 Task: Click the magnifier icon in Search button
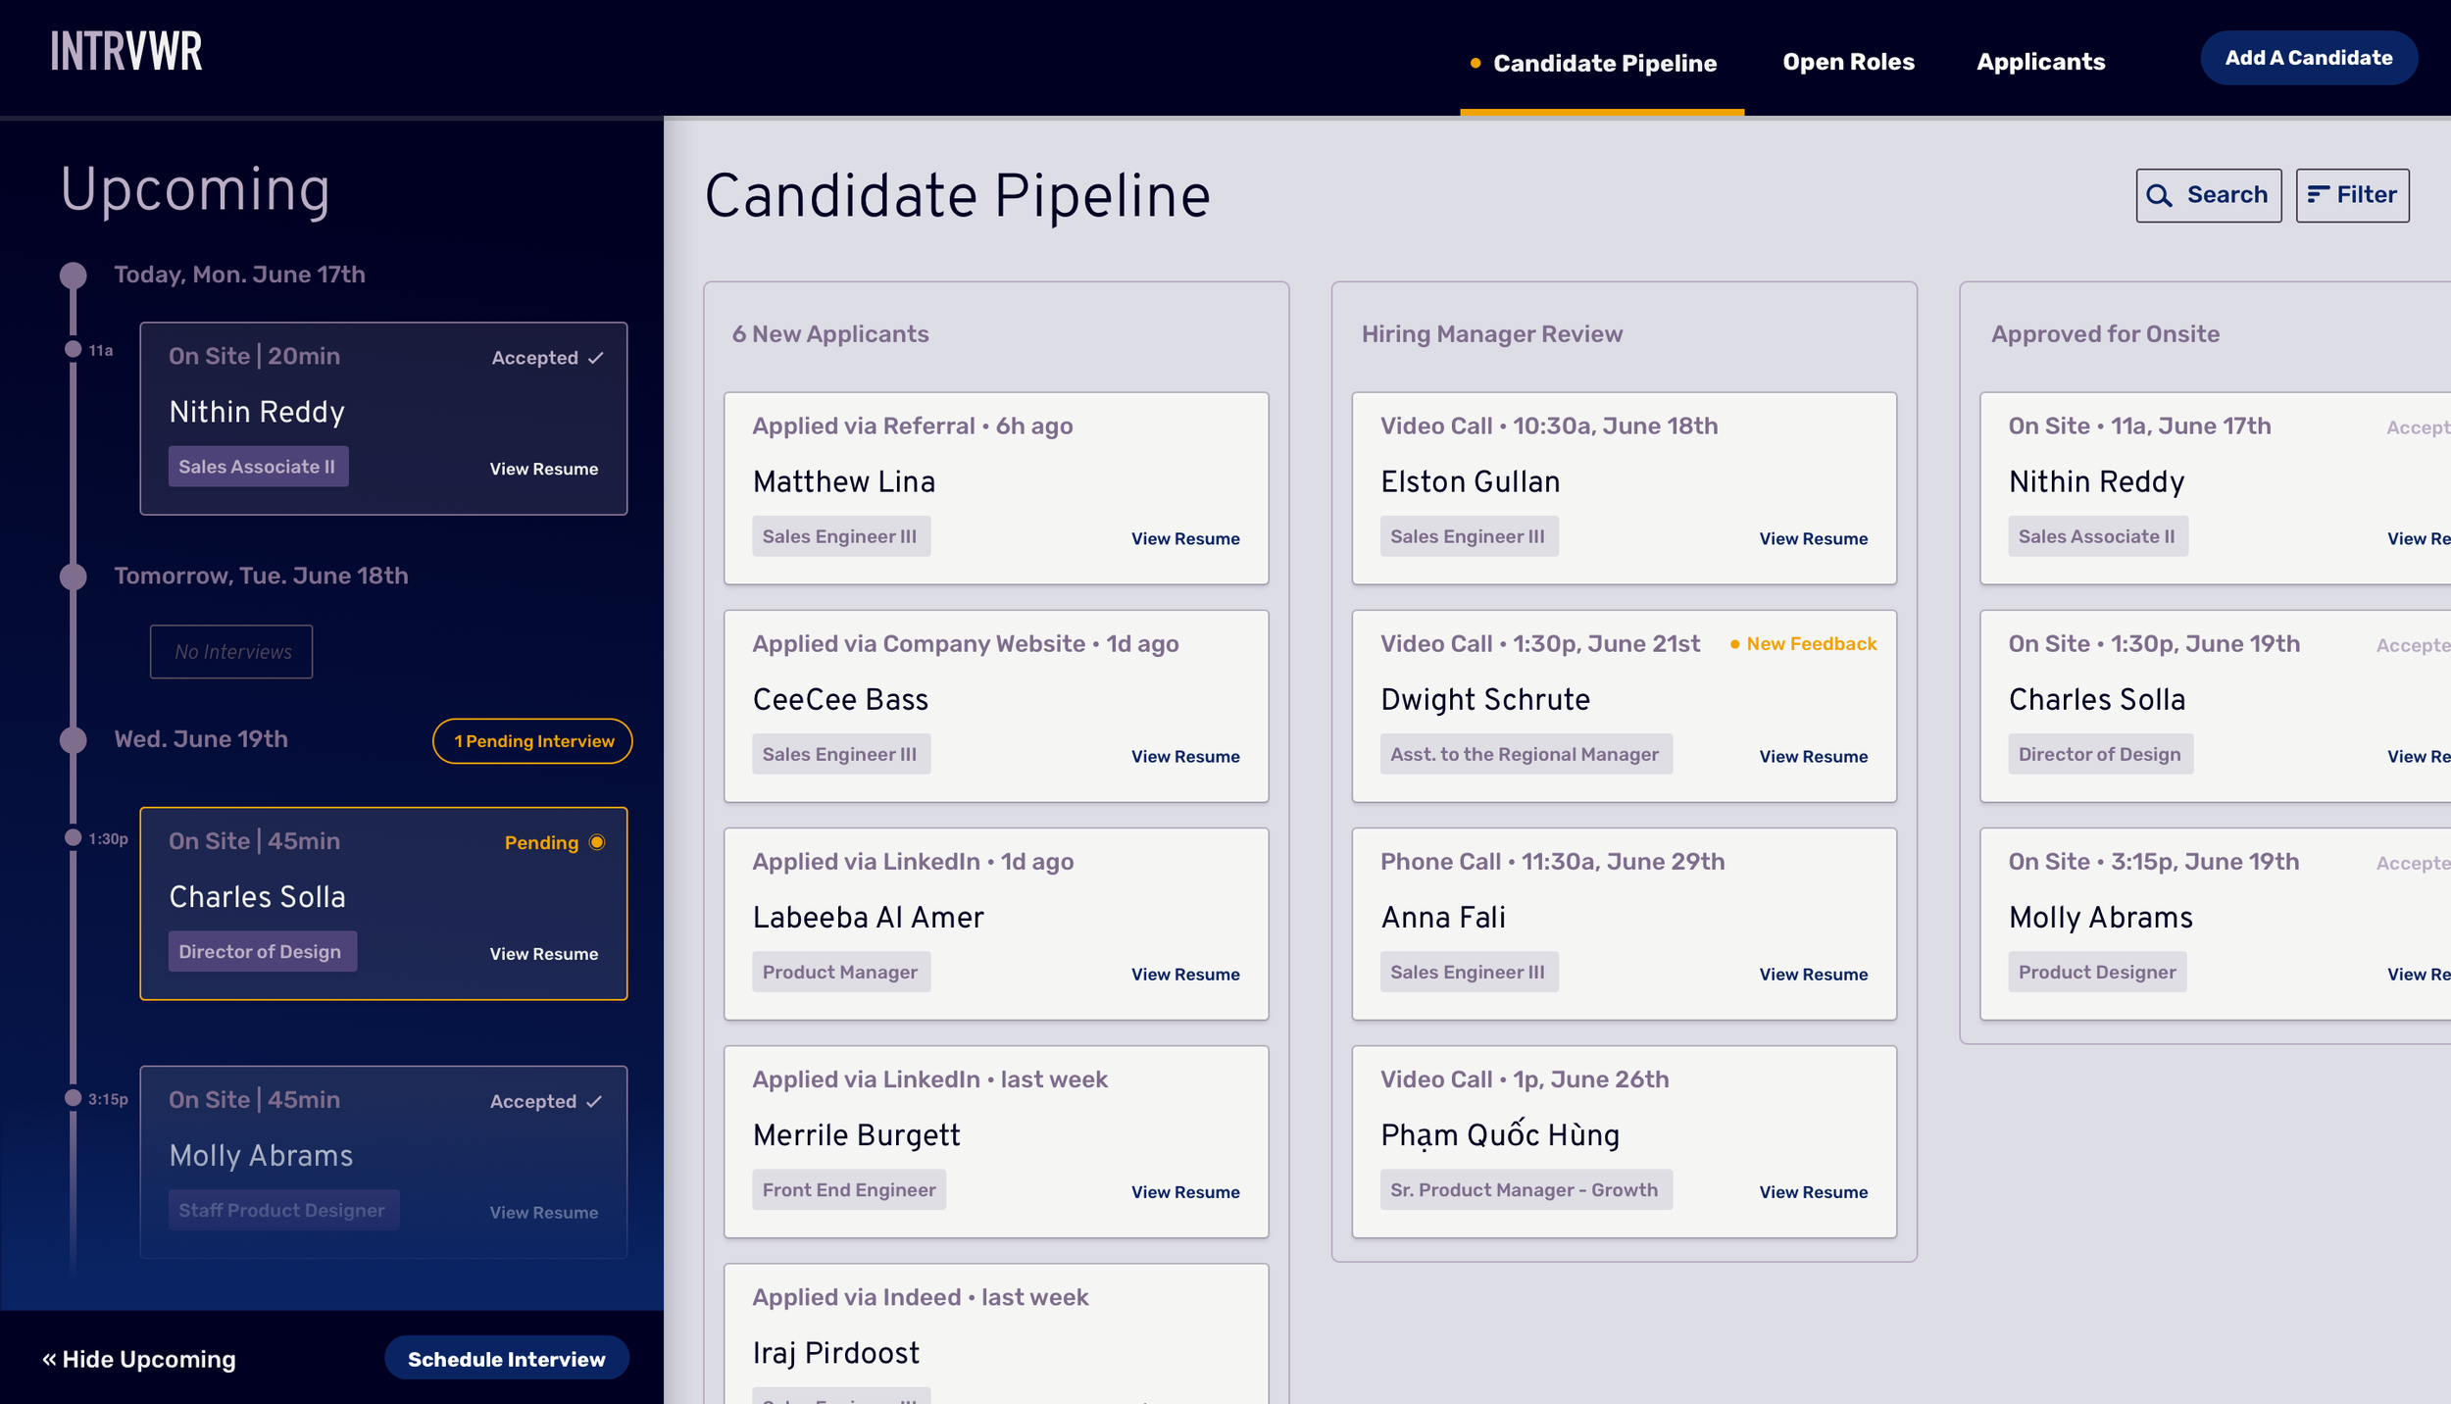(2159, 195)
